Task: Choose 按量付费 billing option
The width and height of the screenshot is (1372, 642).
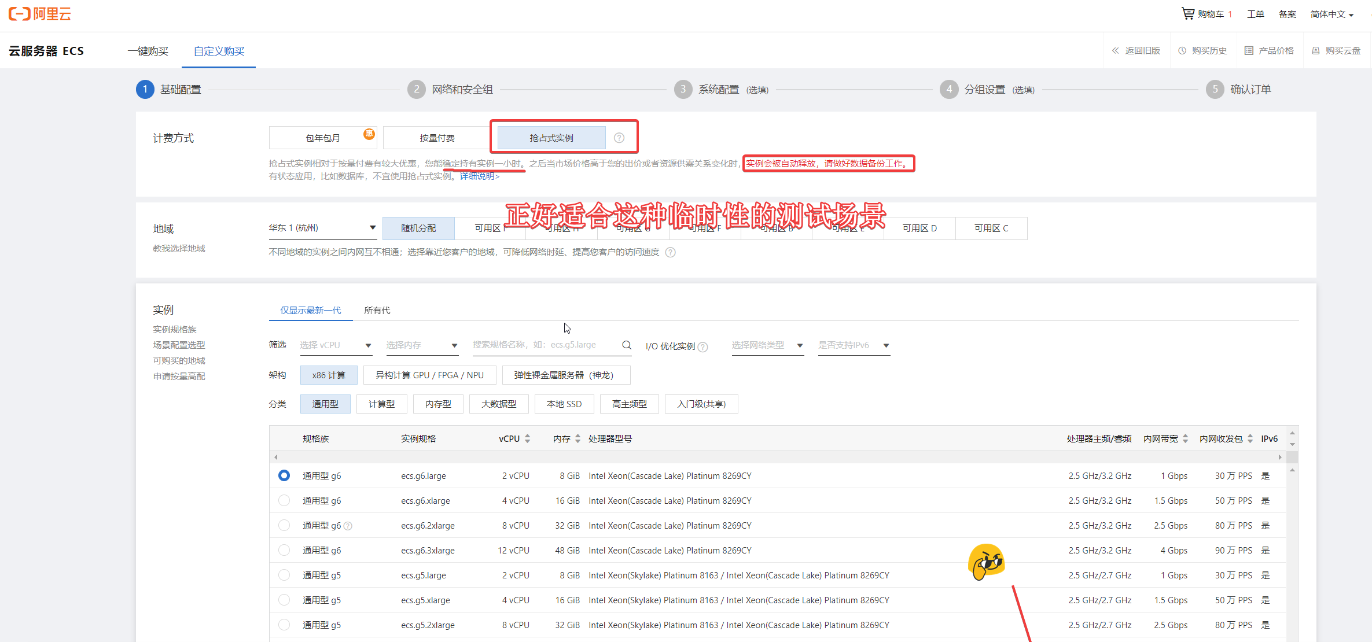Action: [x=437, y=138]
